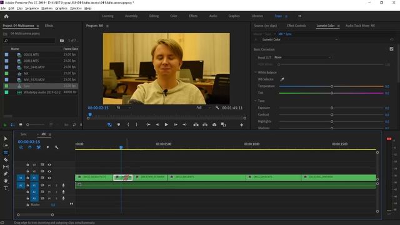
Task: Select the Hand tool
Action: tap(6, 181)
